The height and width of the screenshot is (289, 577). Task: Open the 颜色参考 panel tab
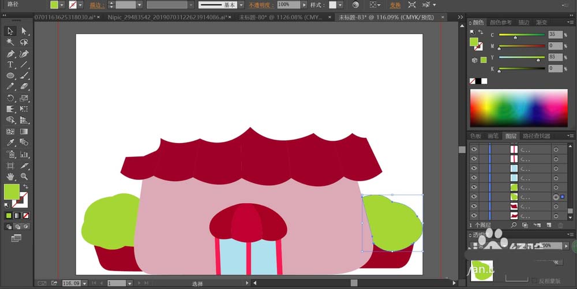coord(500,22)
